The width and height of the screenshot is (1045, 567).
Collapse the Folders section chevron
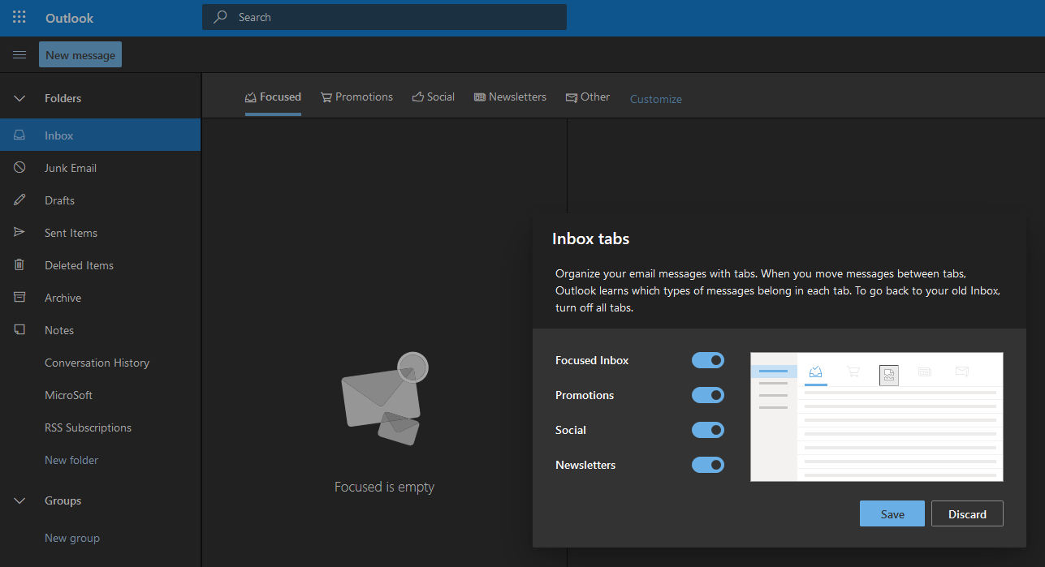[19, 98]
